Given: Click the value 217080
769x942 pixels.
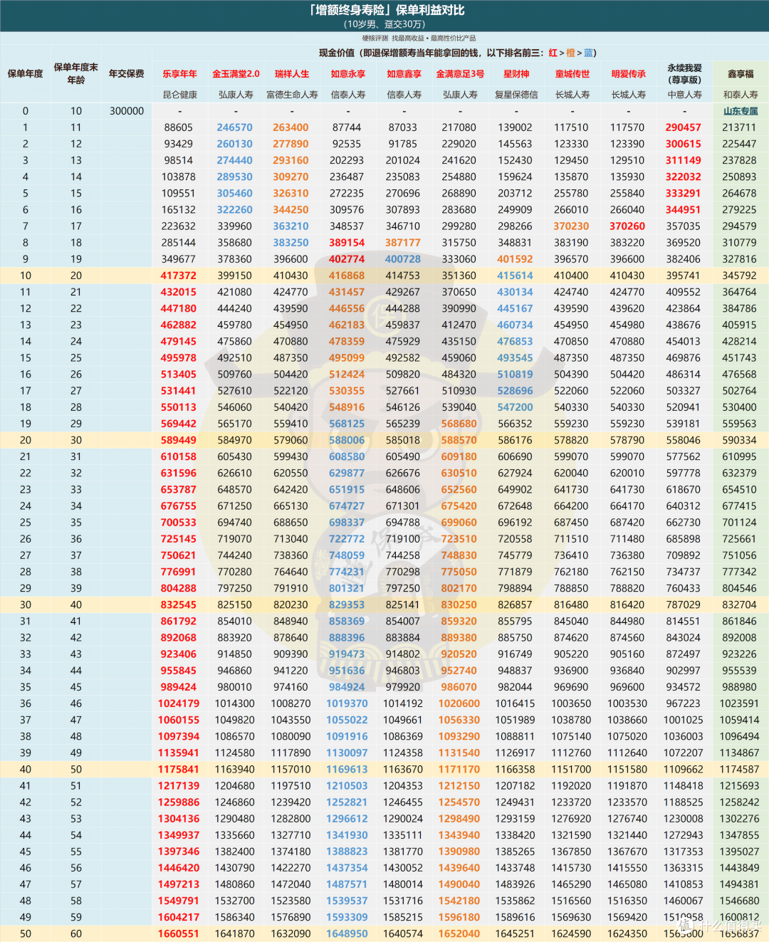Looking at the screenshot, I should [459, 127].
